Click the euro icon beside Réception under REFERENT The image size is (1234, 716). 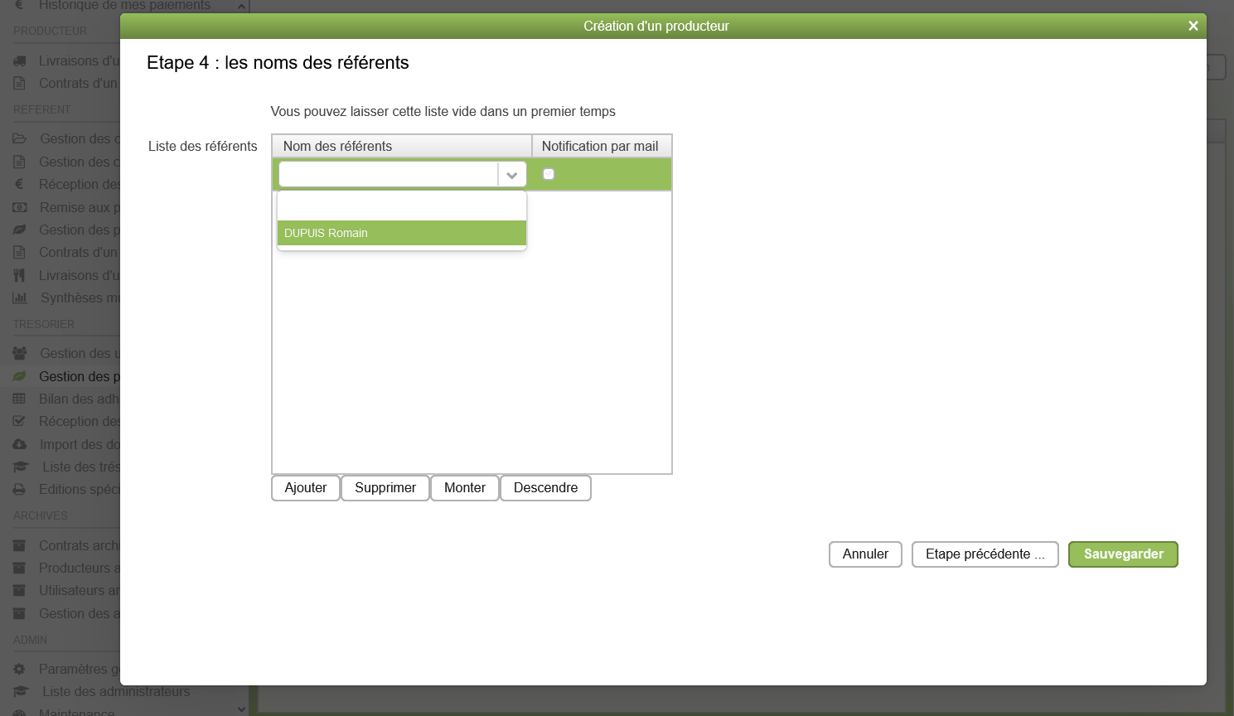click(20, 184)
